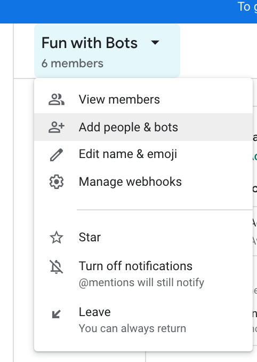Open View members menu entry
Viewport: 257px width, 362px height.
143,99
